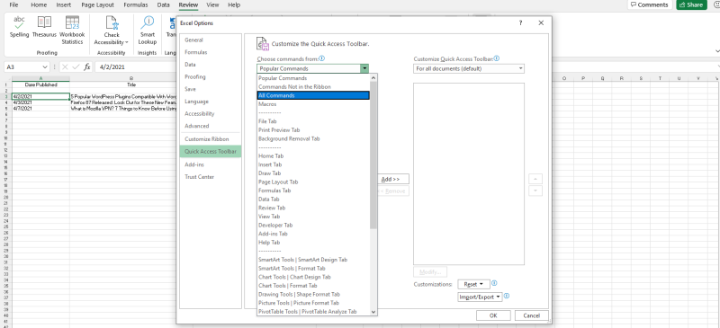Click the Move Down arrow button
Image resolution: width=720 pixels, height=328 pixels.
click(x=535, y=191)
